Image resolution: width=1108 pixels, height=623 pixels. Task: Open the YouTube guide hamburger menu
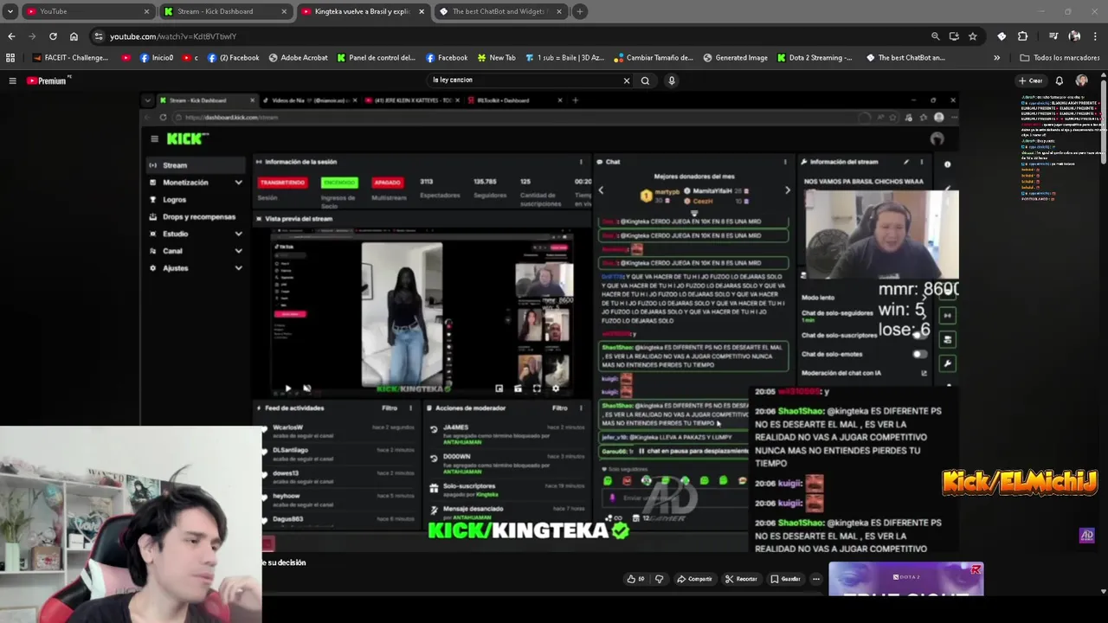12,80
